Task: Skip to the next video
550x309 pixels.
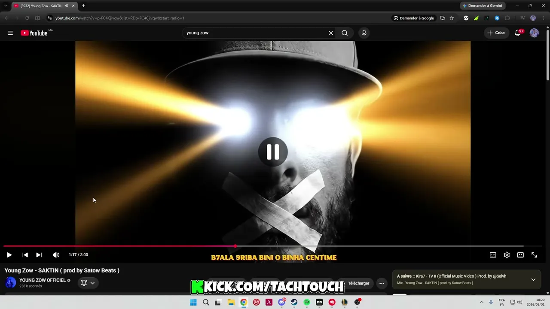Action: 39,255
